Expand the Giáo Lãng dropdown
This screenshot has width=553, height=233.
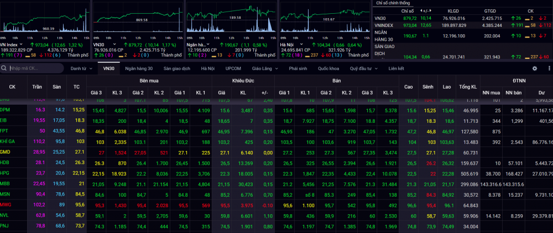click(264, 68)
